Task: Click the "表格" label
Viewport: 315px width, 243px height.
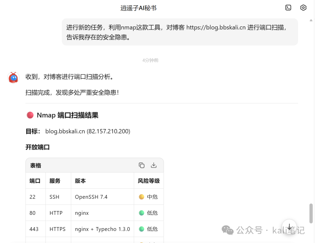Action: click(x=36, y=165)
